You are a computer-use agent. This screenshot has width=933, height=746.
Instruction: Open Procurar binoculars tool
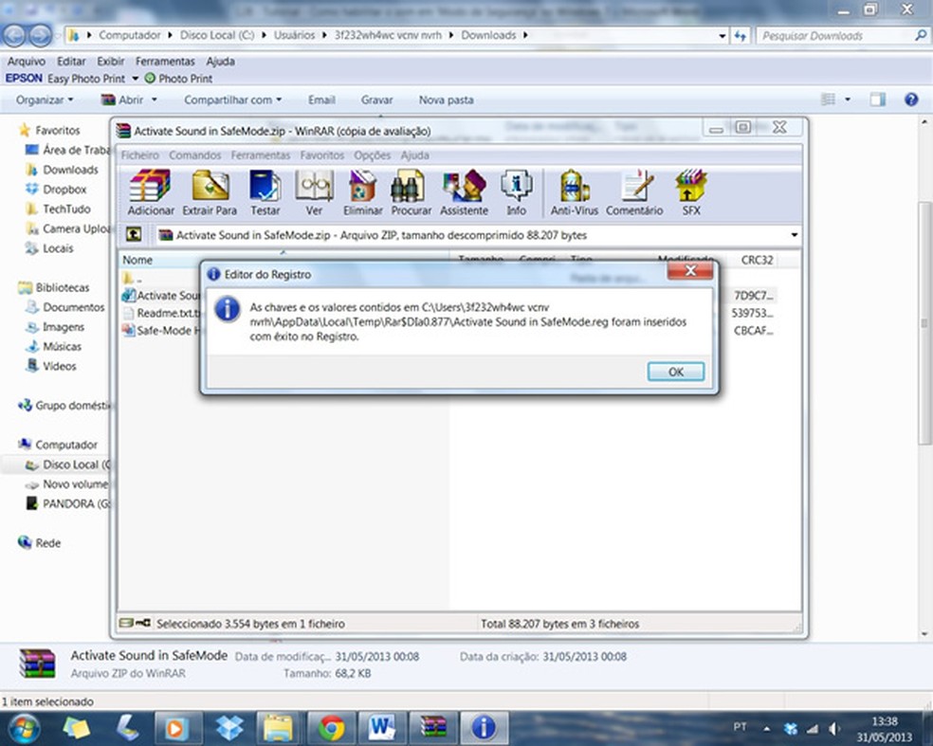click(411, 191)
